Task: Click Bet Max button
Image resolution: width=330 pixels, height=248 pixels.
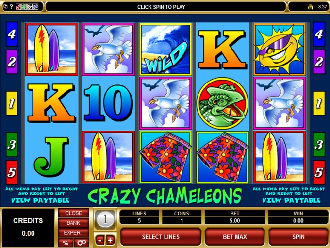Action: pyautogui.click(x=235, y=237)
